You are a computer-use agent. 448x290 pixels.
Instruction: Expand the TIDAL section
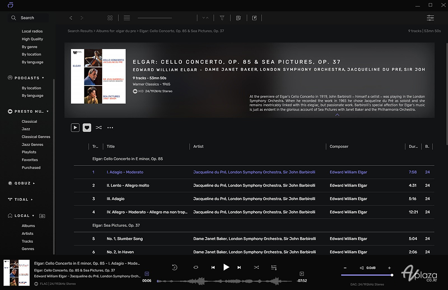pyautogui.click(x=32, y=200)
